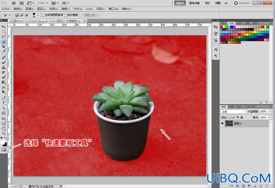Select the Path Selection tool

[4, 108]
